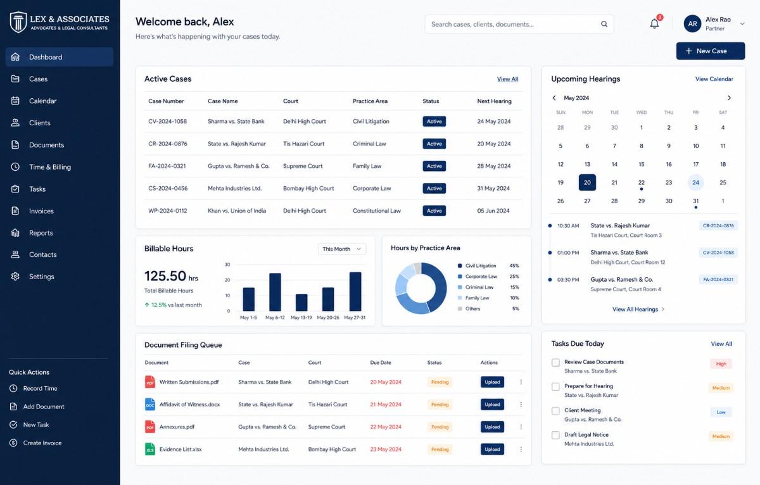Screen dimensions: 760x485
Task: Click View All in Active Cases
Action: [507, 79]
